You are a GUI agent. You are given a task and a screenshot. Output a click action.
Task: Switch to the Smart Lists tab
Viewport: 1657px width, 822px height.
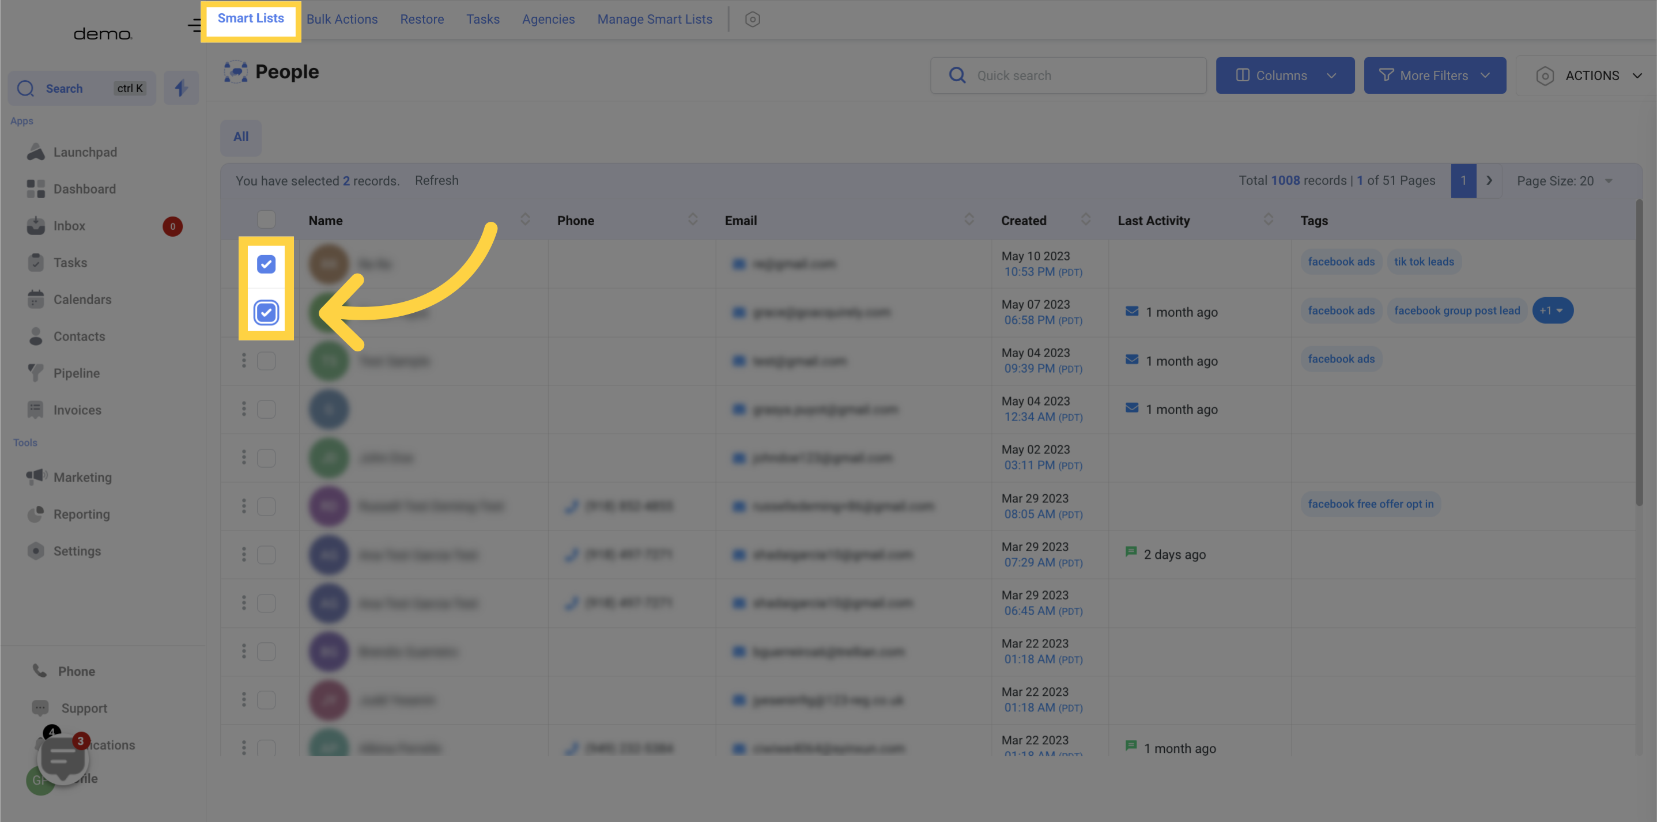pos(251,18)
